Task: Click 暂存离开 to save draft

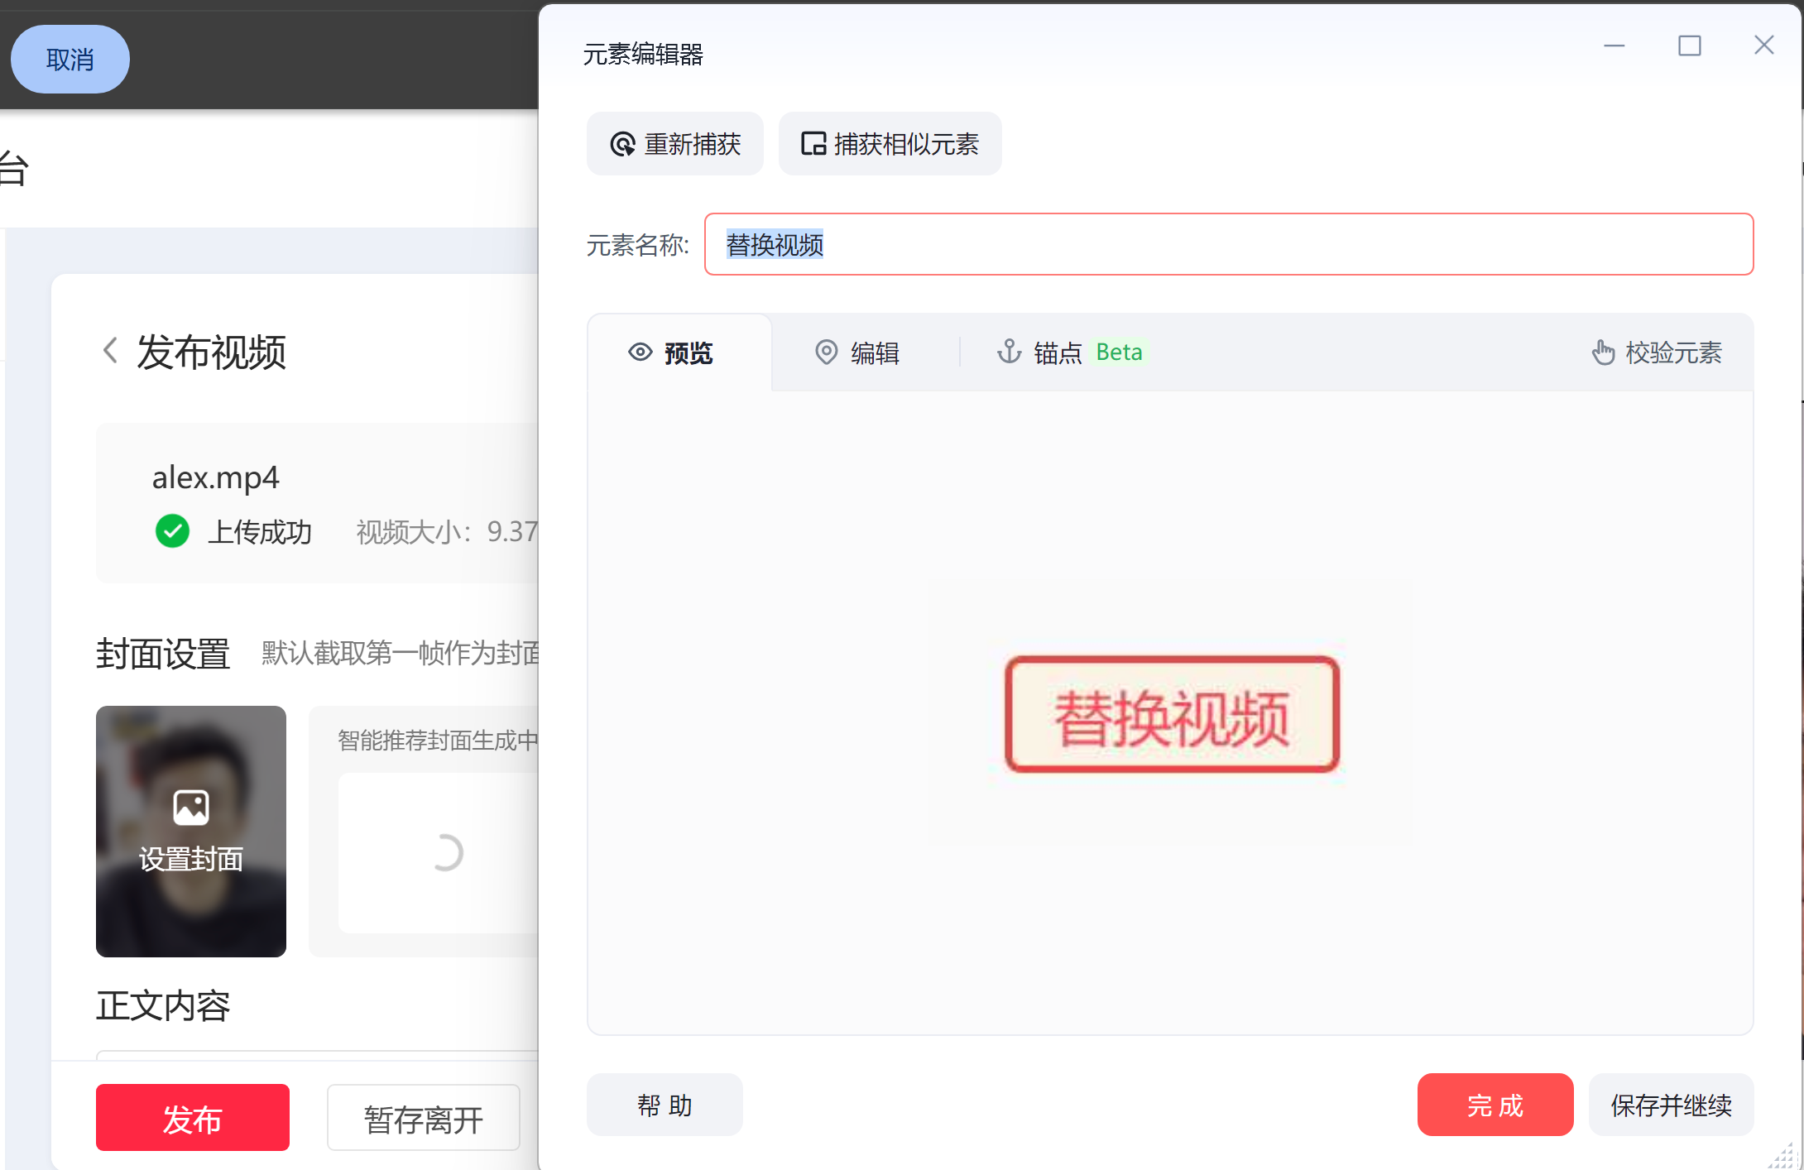Action: point(423,1117)
